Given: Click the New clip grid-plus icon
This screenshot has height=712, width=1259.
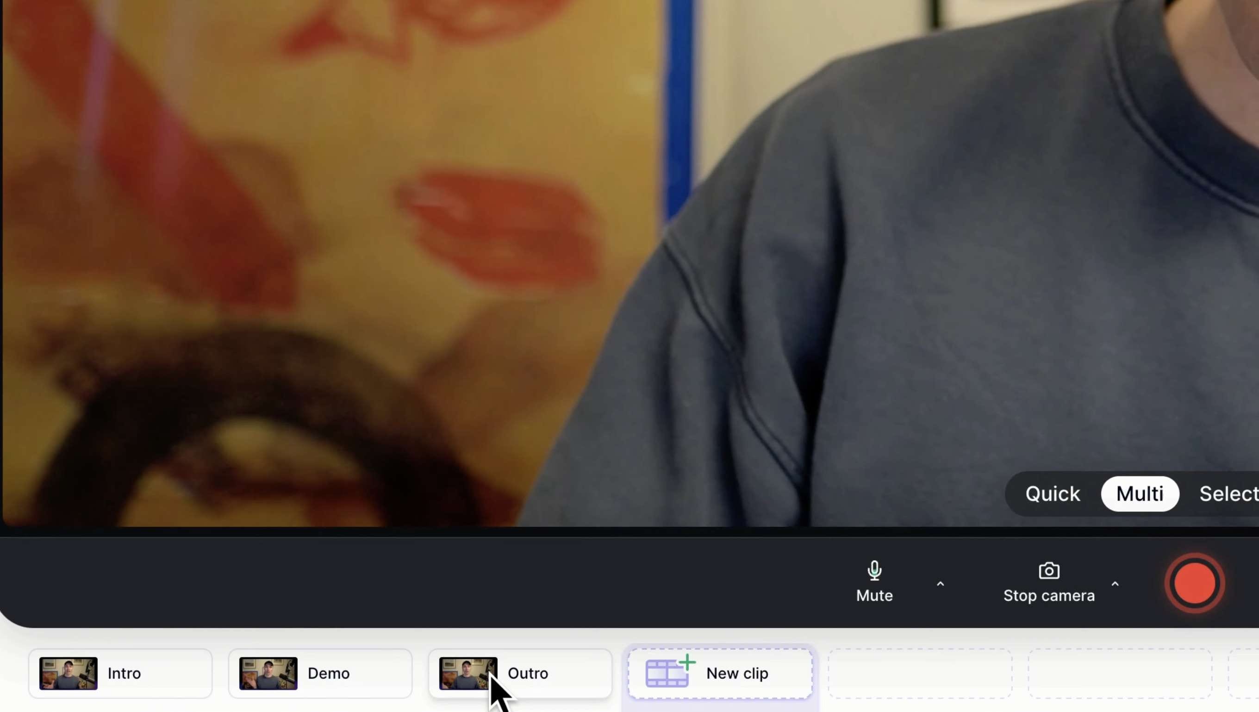Looking at the screenshot, I should pyautogui.click(x=670, y=671).
